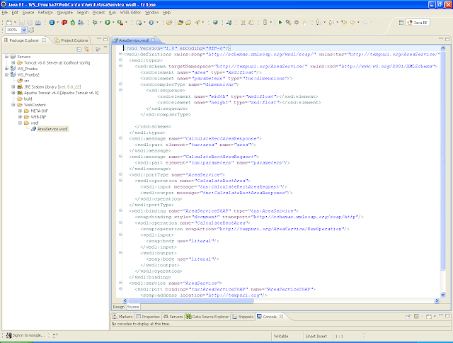Open the Help menu
This screenshot has height=343, width=453.
pyautogui.click(x=166, y=13)
